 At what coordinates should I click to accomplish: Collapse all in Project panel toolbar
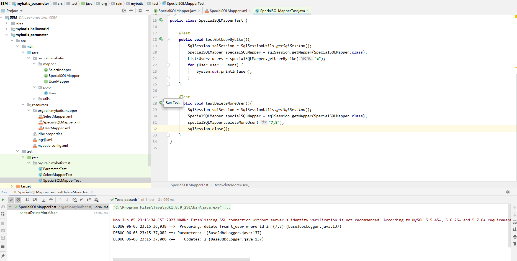click(131, 11)
